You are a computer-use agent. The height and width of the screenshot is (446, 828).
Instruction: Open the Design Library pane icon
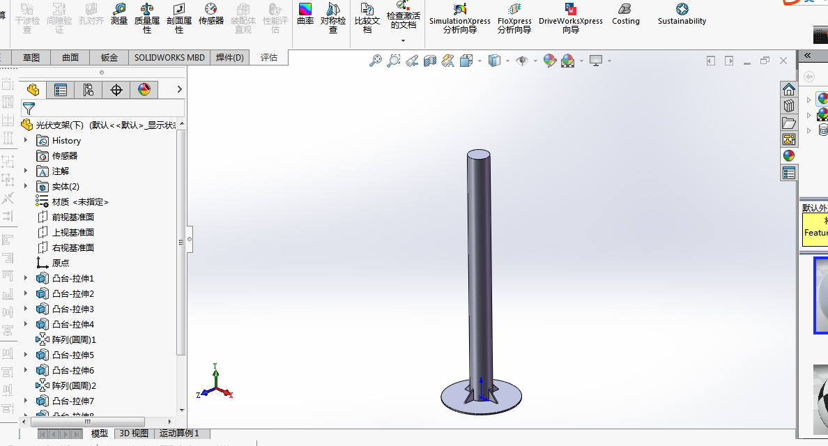789,105
